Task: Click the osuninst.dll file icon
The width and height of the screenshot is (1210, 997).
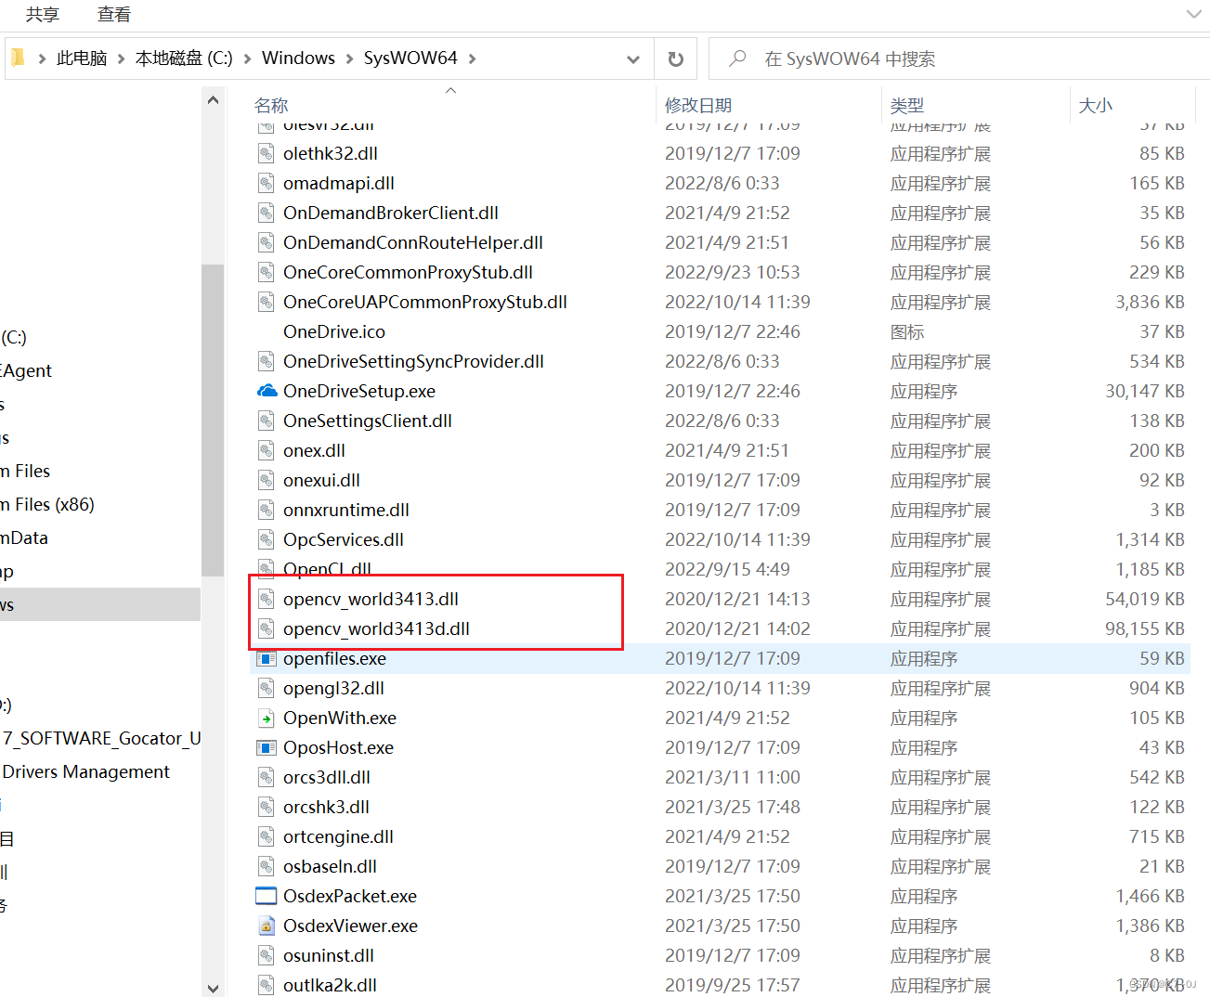Action: [267, 955]
